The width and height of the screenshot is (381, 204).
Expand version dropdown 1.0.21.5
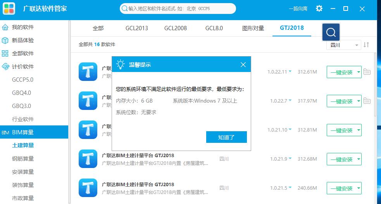(290, 187)
